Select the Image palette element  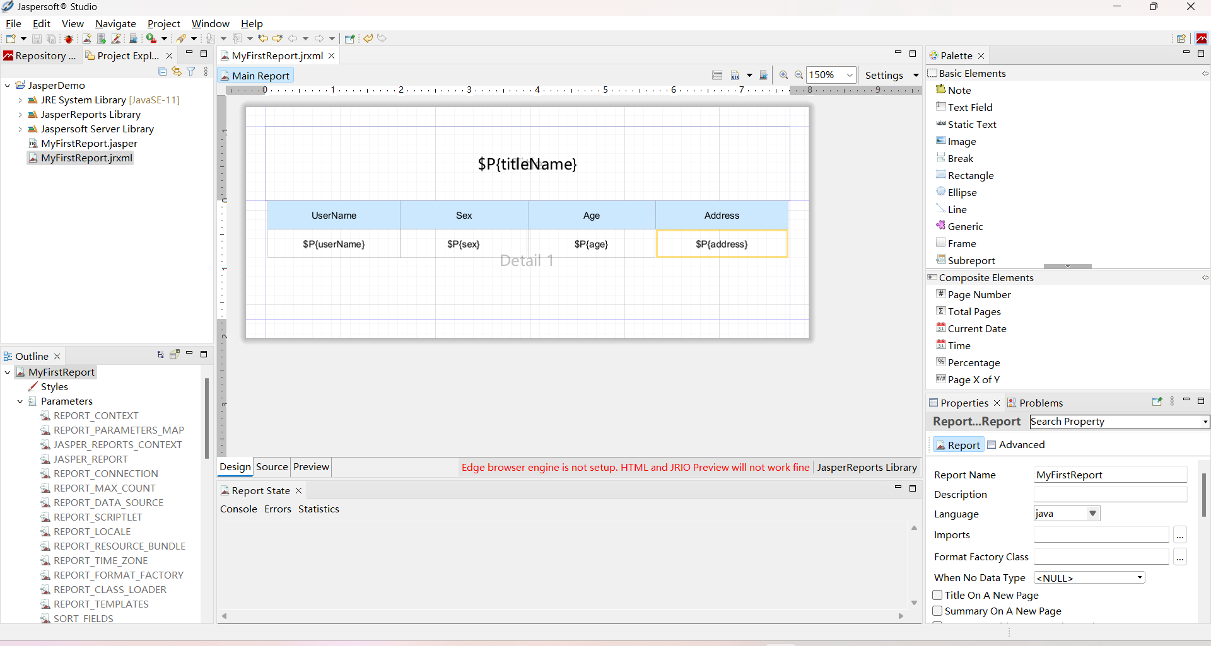click(956, 141)
